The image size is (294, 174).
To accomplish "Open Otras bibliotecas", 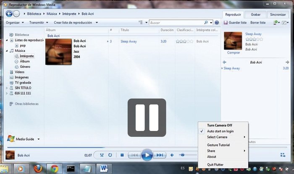I will click(26, 104).
